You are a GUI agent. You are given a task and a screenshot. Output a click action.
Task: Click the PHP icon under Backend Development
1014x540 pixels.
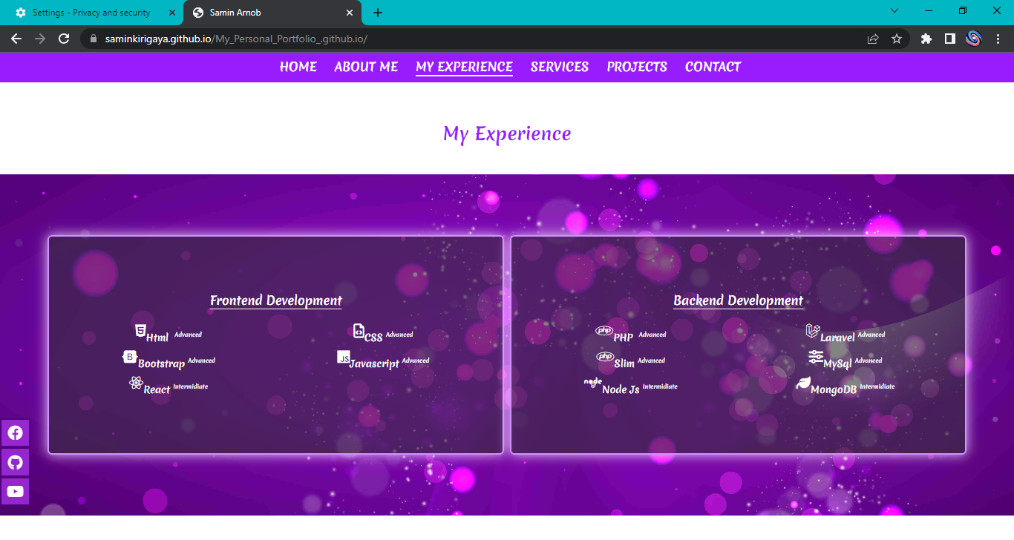[604, 330]
